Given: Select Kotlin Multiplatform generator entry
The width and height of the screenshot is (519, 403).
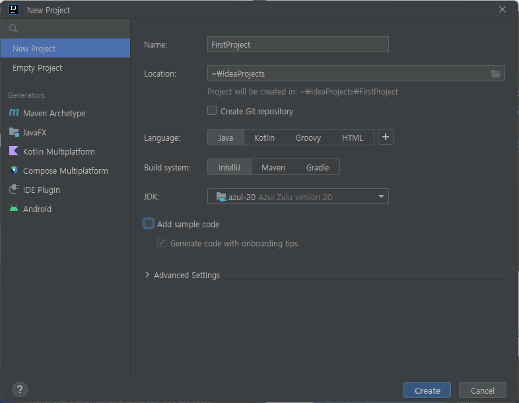Looking at the screenshot, I should pos(65,152).
